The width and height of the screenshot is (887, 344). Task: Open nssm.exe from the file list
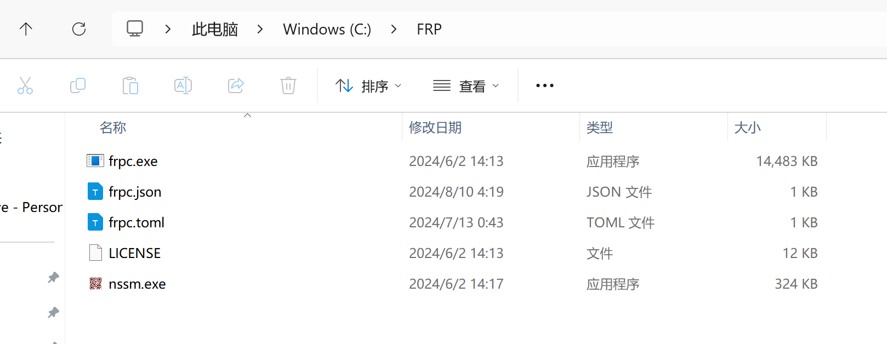(138, 283)
